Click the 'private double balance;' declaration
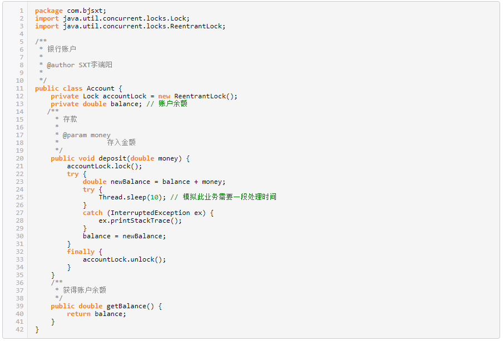 (96, 104)
